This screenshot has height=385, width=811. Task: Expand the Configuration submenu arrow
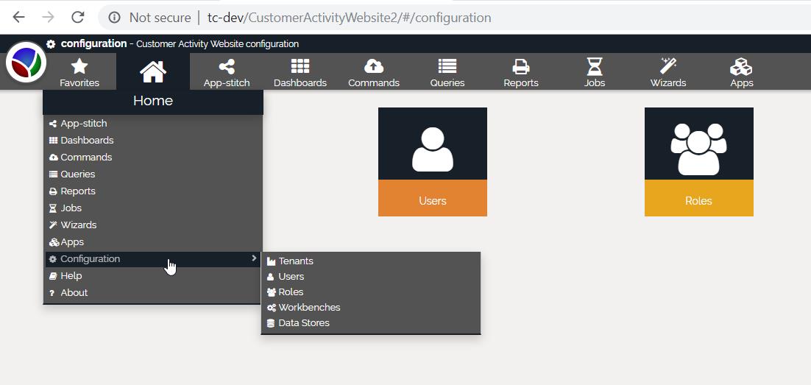254,258
